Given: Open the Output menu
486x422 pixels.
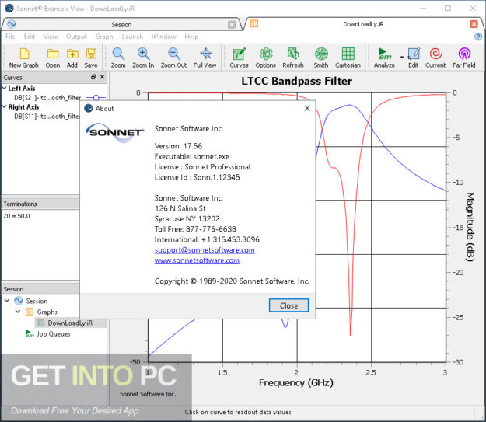Looking at the screenshot, I should [x=76, y=37].
